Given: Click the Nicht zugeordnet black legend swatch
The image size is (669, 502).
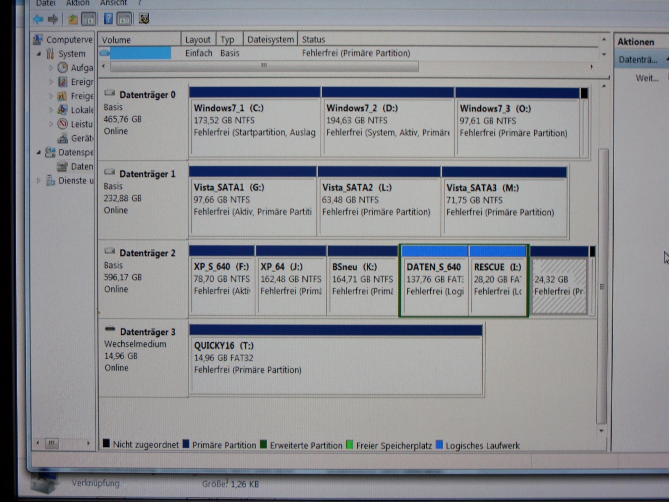Looking at the screenshot, I should (x=106, y=443).
